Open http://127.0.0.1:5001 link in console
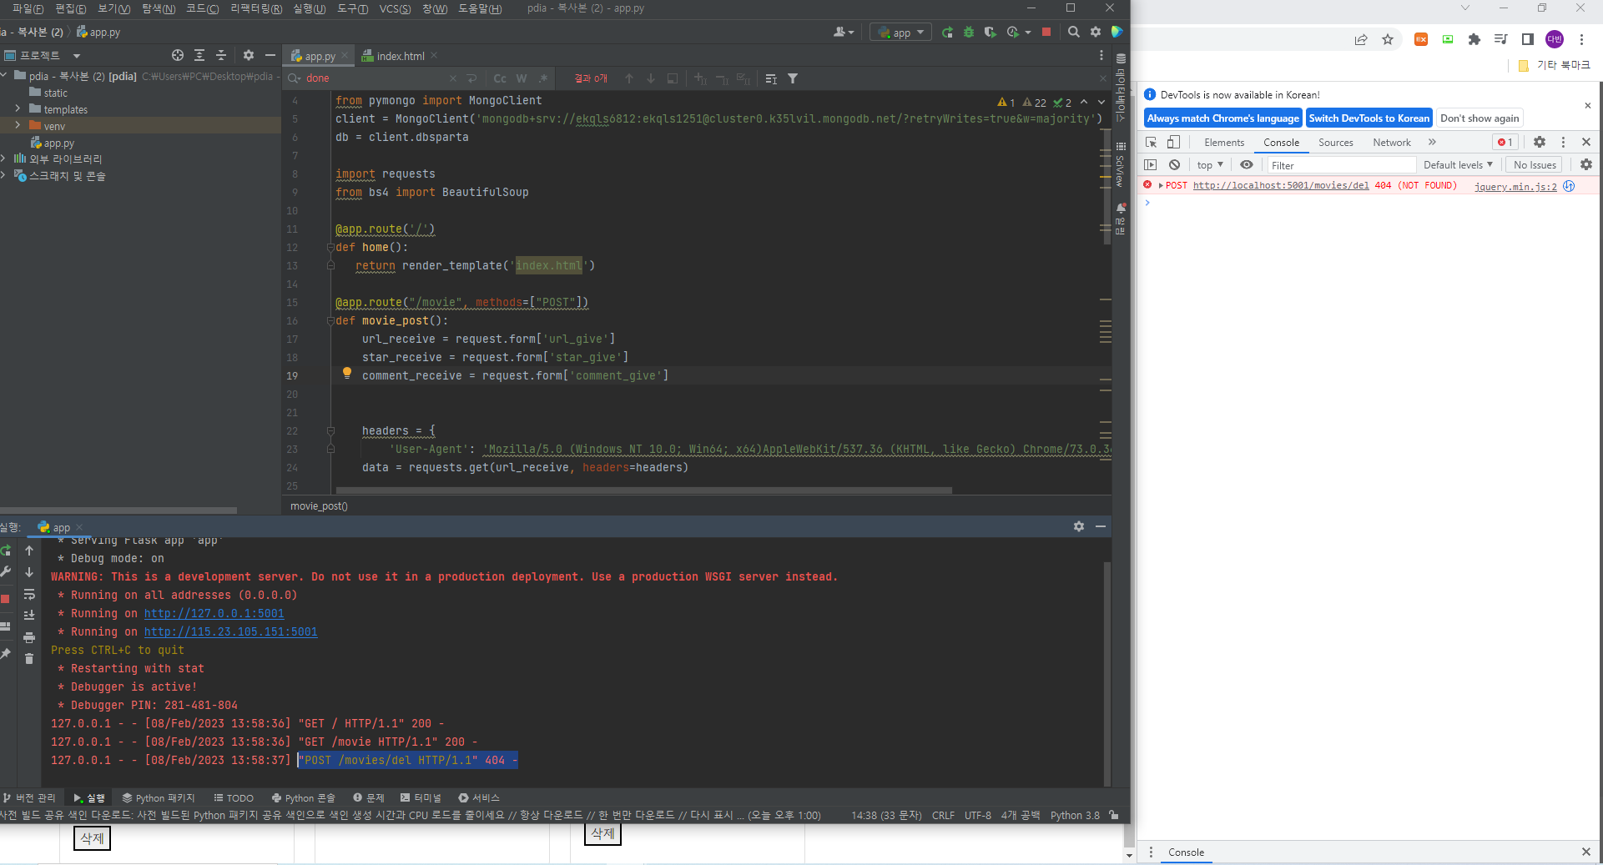 [214, 614]
